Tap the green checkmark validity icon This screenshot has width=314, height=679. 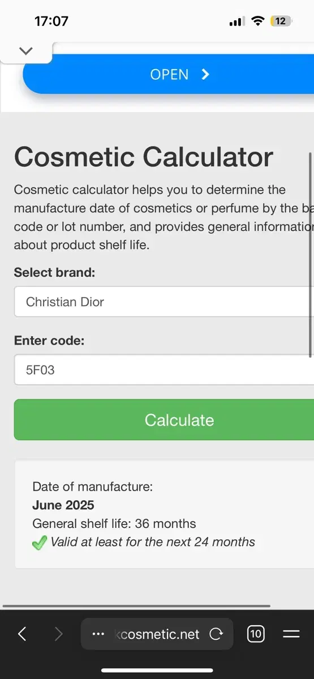tap(40, 543)
